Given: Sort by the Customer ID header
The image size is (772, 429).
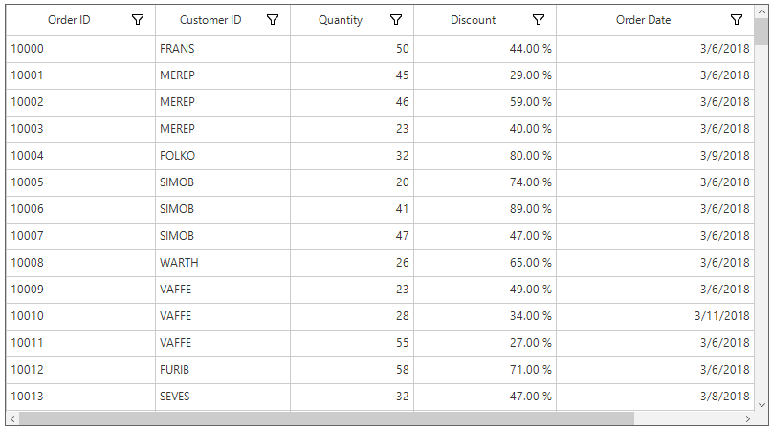Looking at the screenshot, I should (210, 20).
